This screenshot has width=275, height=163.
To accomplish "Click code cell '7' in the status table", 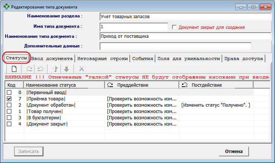I will pos(20,99).
